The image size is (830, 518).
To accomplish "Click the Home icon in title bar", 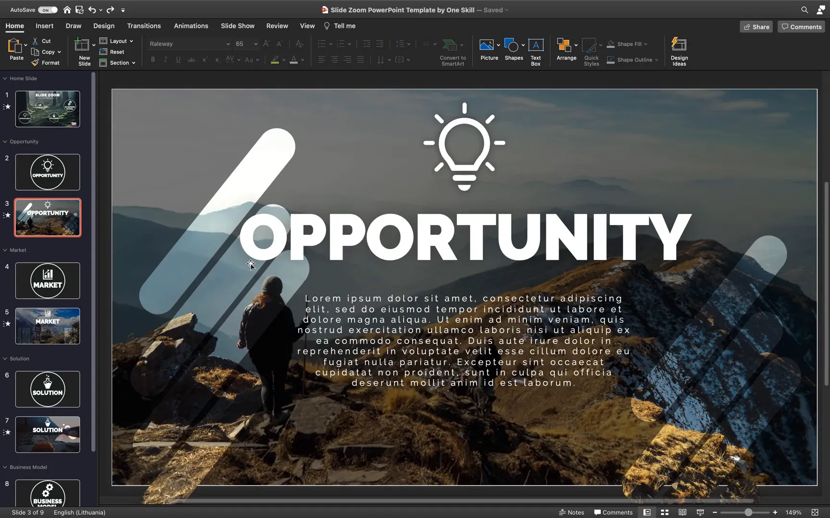I will pos(67,10).
